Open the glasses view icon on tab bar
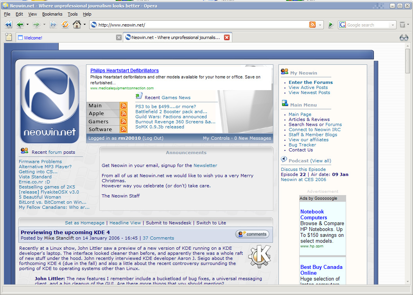The width and height of the screenshot is (413, 295). (404, 38)
